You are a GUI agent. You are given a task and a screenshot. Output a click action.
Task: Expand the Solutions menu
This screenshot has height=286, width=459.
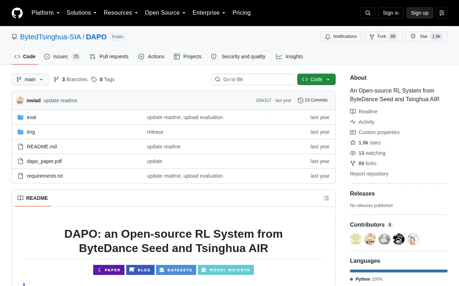82,13
